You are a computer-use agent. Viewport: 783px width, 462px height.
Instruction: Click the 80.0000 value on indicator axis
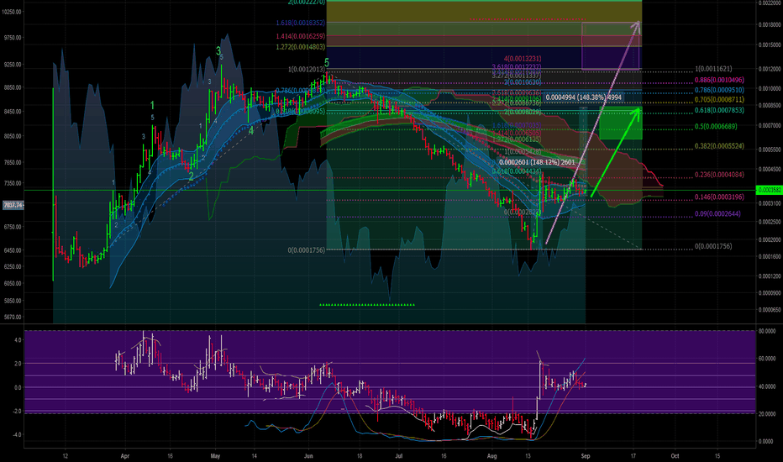coord(767,331)
